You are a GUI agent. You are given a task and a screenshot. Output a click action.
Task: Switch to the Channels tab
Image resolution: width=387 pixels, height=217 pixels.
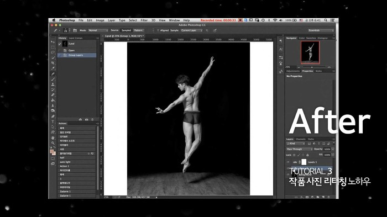(x=300, y=139)
